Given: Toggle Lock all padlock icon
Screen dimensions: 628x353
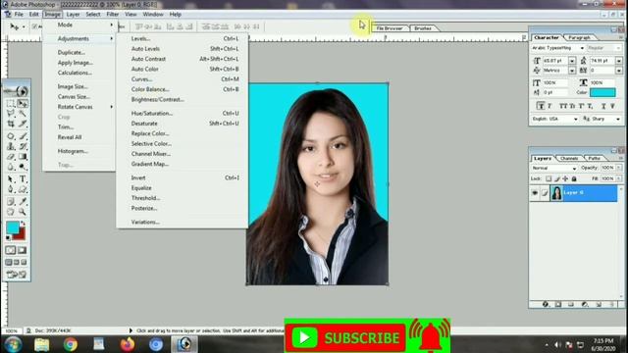Looking at the screenshot, I should 574,178.
